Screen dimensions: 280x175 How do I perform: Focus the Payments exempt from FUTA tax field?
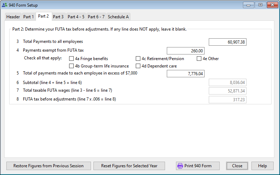point(185,51)
